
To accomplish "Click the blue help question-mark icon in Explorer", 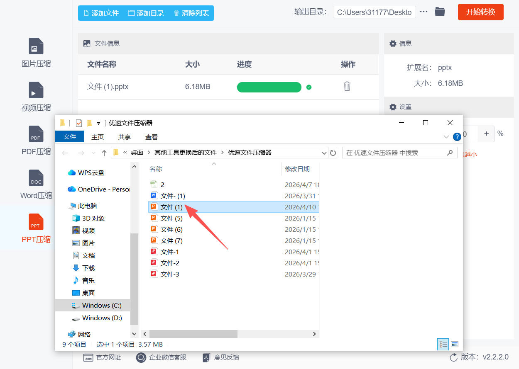I will coord(457,137).
